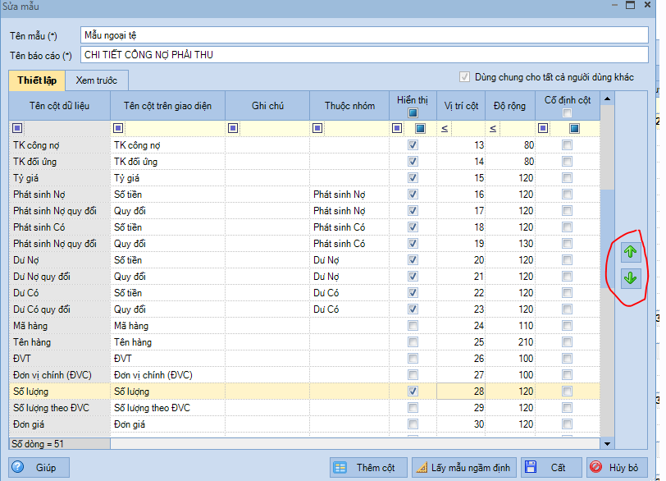Click the Thuộc nhóm column header
The width and height of the screenshot is (666, 481).
pos(349,106)
